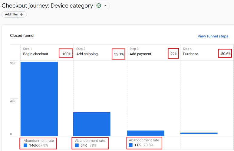Open the View funnel steps link
234x151 pixels.
[x=213, y=36]
